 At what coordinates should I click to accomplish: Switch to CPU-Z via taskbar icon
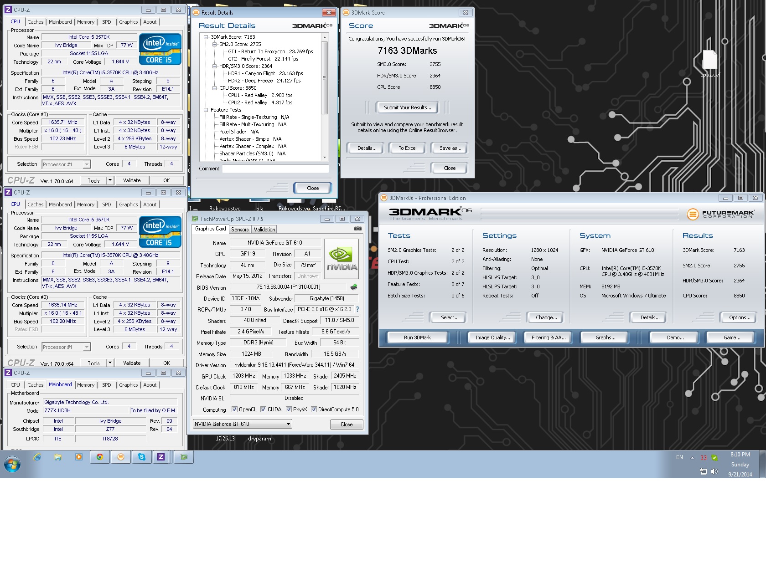click(x=161, y=457)
